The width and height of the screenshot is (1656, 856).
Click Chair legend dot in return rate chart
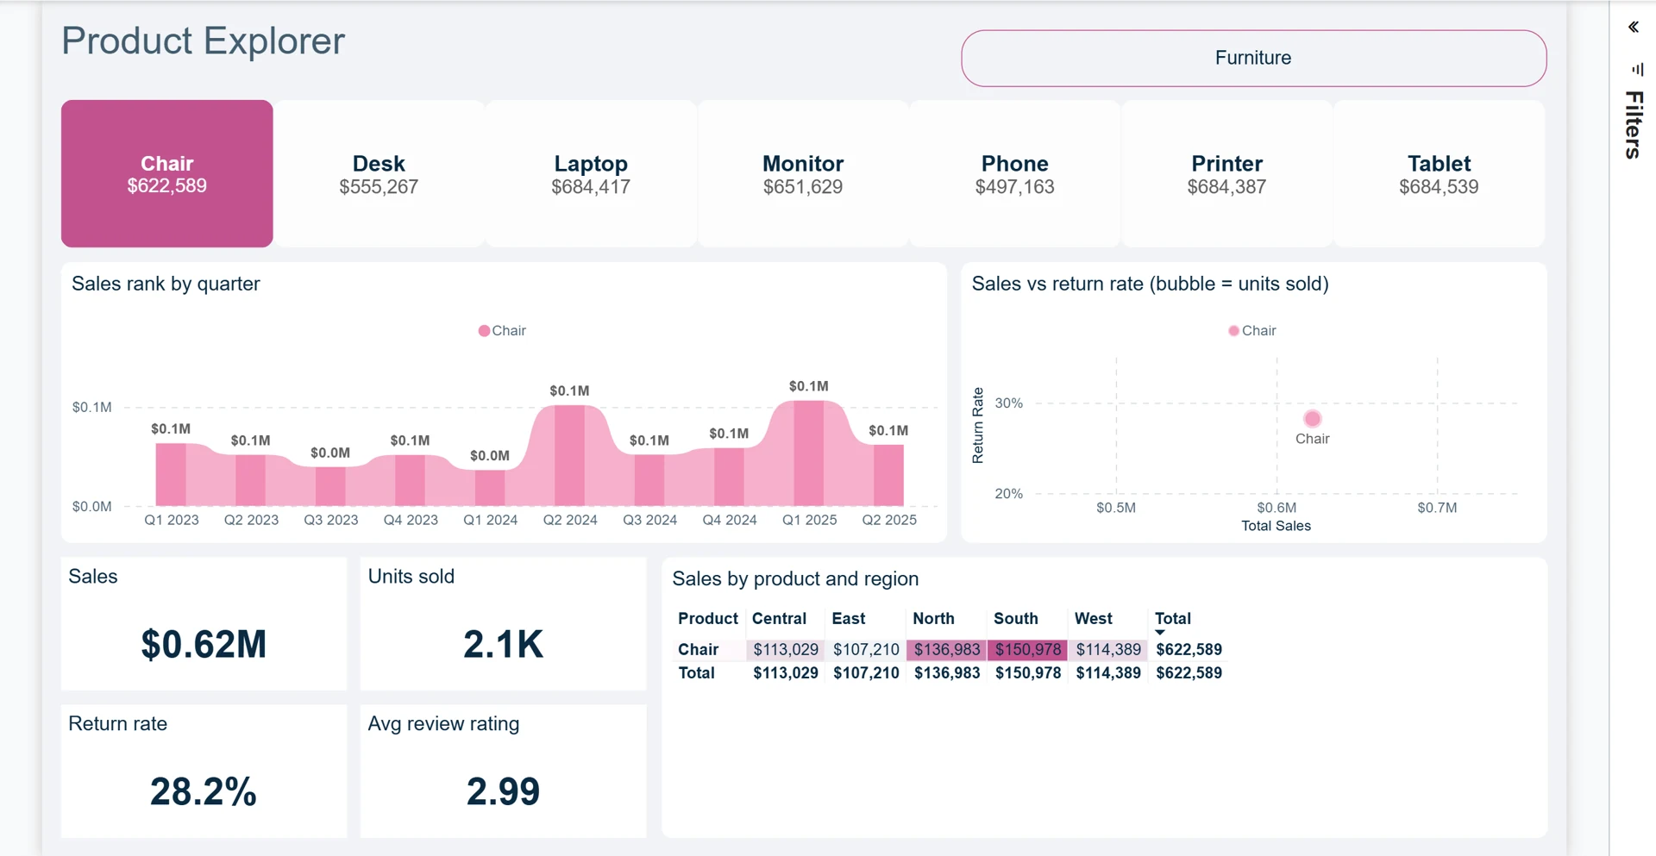(1233, 331)
